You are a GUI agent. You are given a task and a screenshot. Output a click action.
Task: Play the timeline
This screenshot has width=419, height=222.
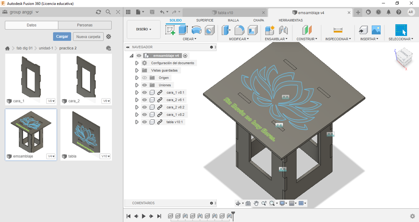(144, 216)
